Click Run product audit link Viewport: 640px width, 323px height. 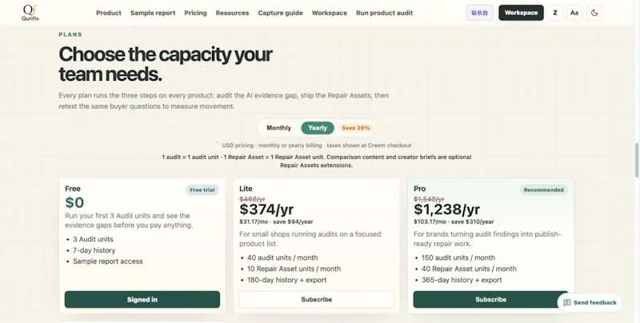click(x=385, y=13)
